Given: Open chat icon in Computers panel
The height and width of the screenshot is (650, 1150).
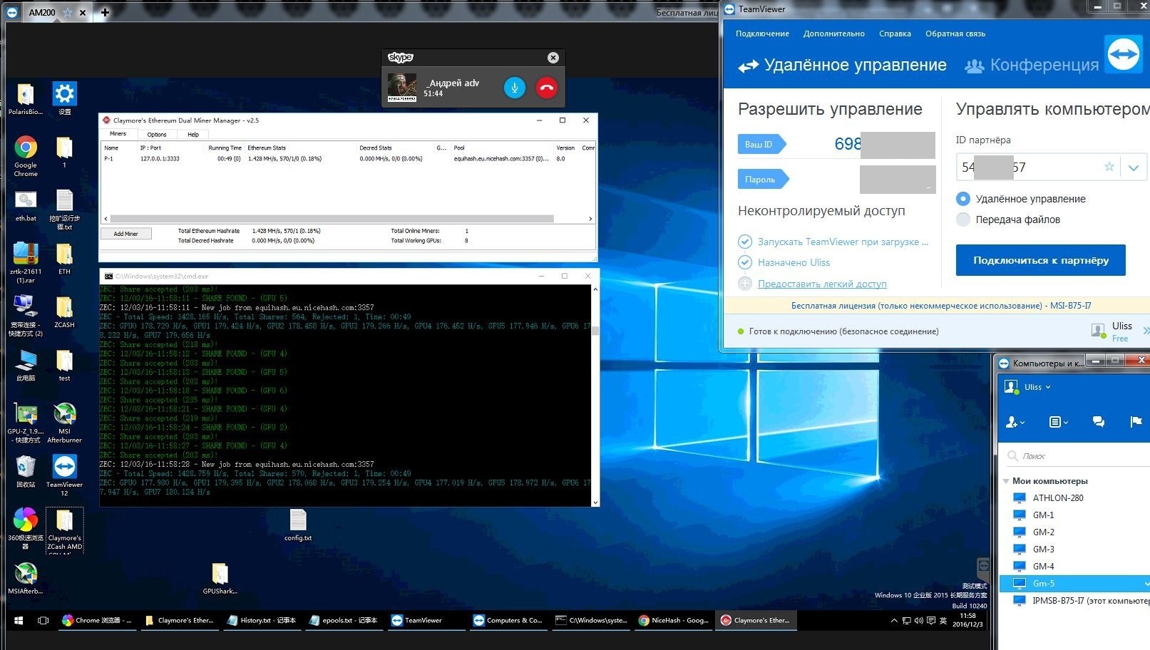Looking at the screenshot, I should pos(1098,422).
